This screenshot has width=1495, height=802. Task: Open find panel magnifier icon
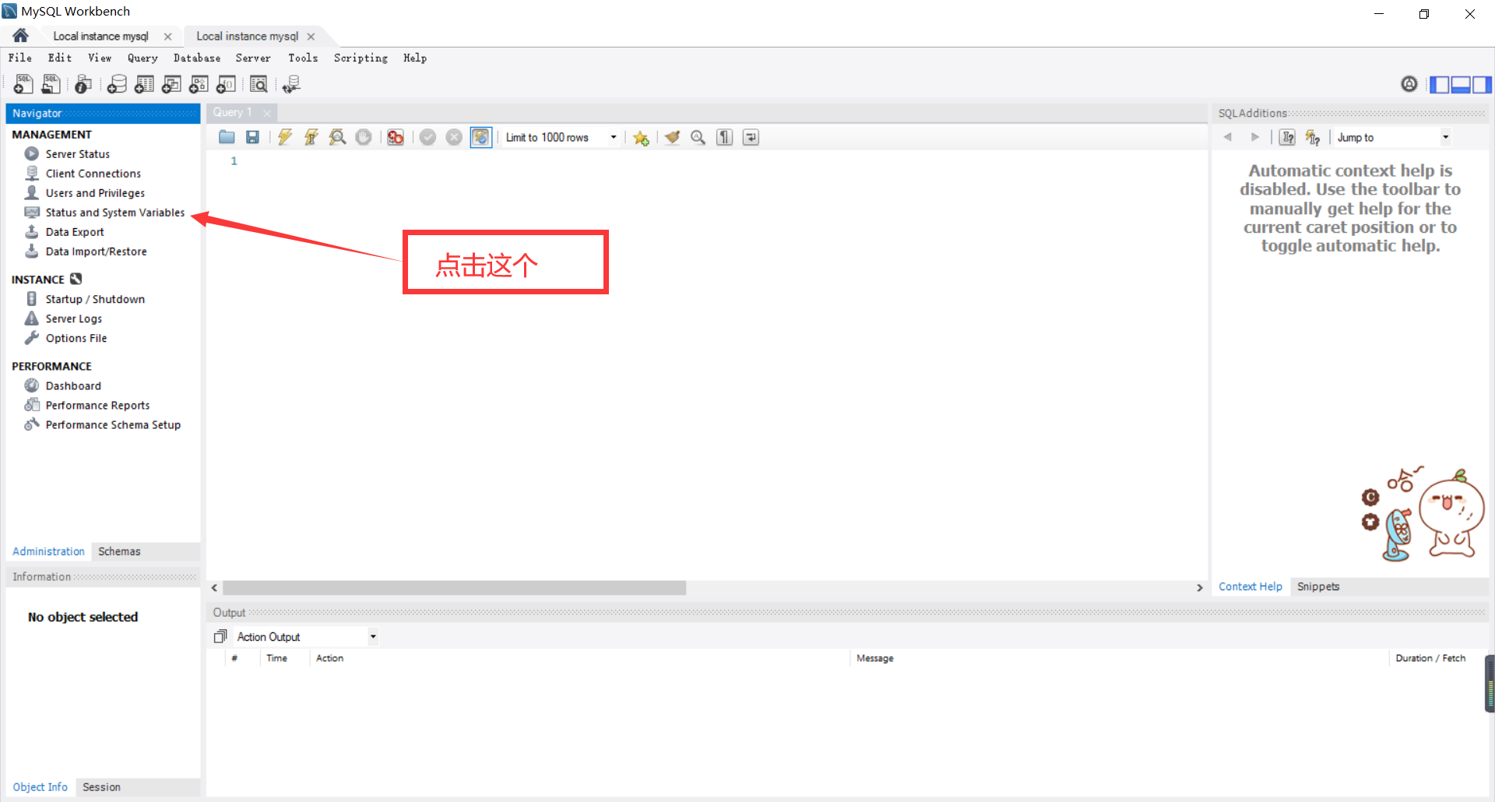click(698, 137)
